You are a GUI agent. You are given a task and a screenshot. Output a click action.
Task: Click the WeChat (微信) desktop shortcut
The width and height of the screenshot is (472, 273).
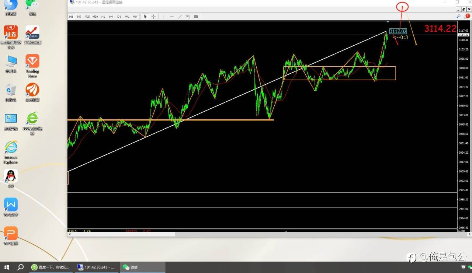[32, 8]
